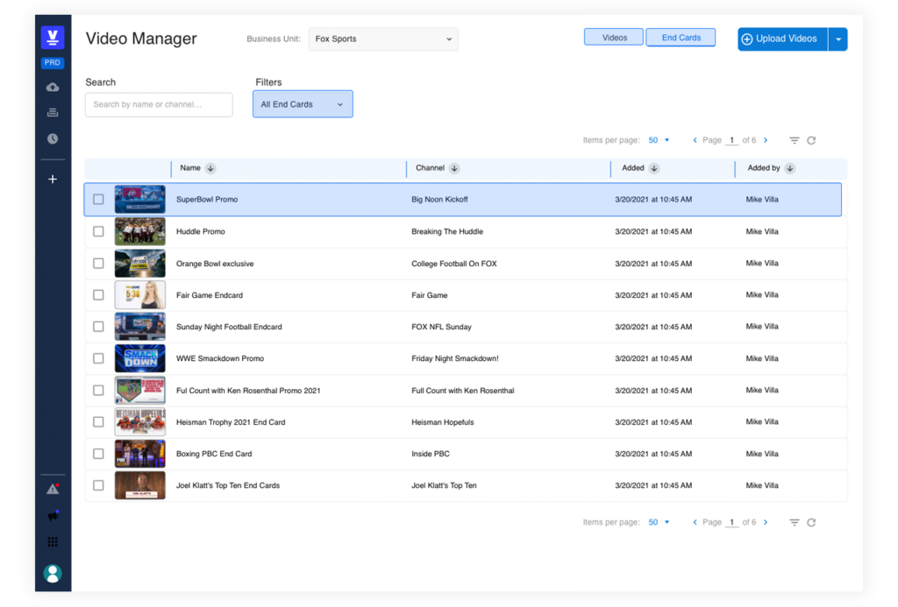Tick the Boxing PBC End Card checkbox
This screenshot has width=898, height=607.
(x=98, y=454)
